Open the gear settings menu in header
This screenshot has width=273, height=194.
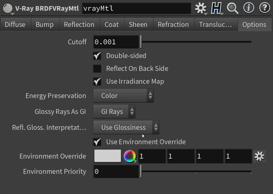coord(201,8)
